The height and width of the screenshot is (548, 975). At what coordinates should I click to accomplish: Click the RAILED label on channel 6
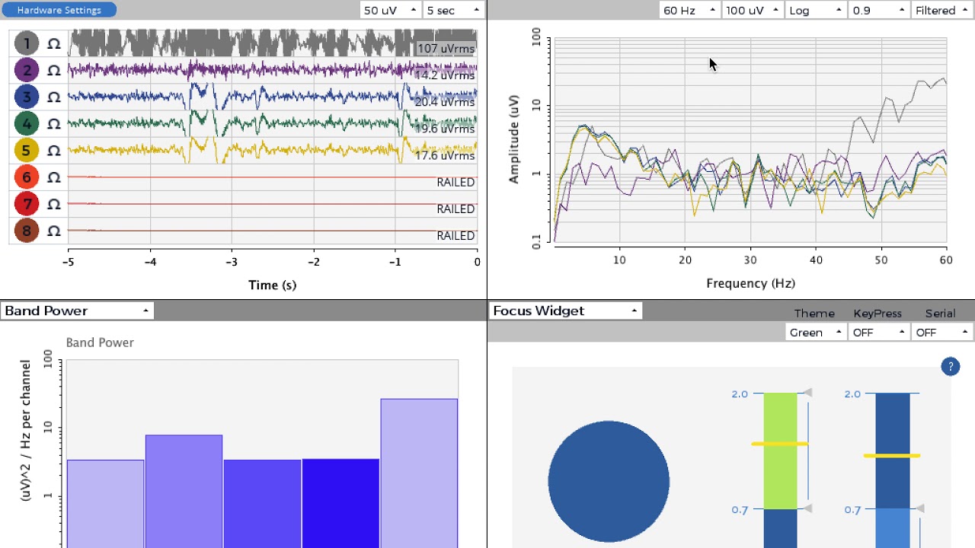tap(456, 183)
